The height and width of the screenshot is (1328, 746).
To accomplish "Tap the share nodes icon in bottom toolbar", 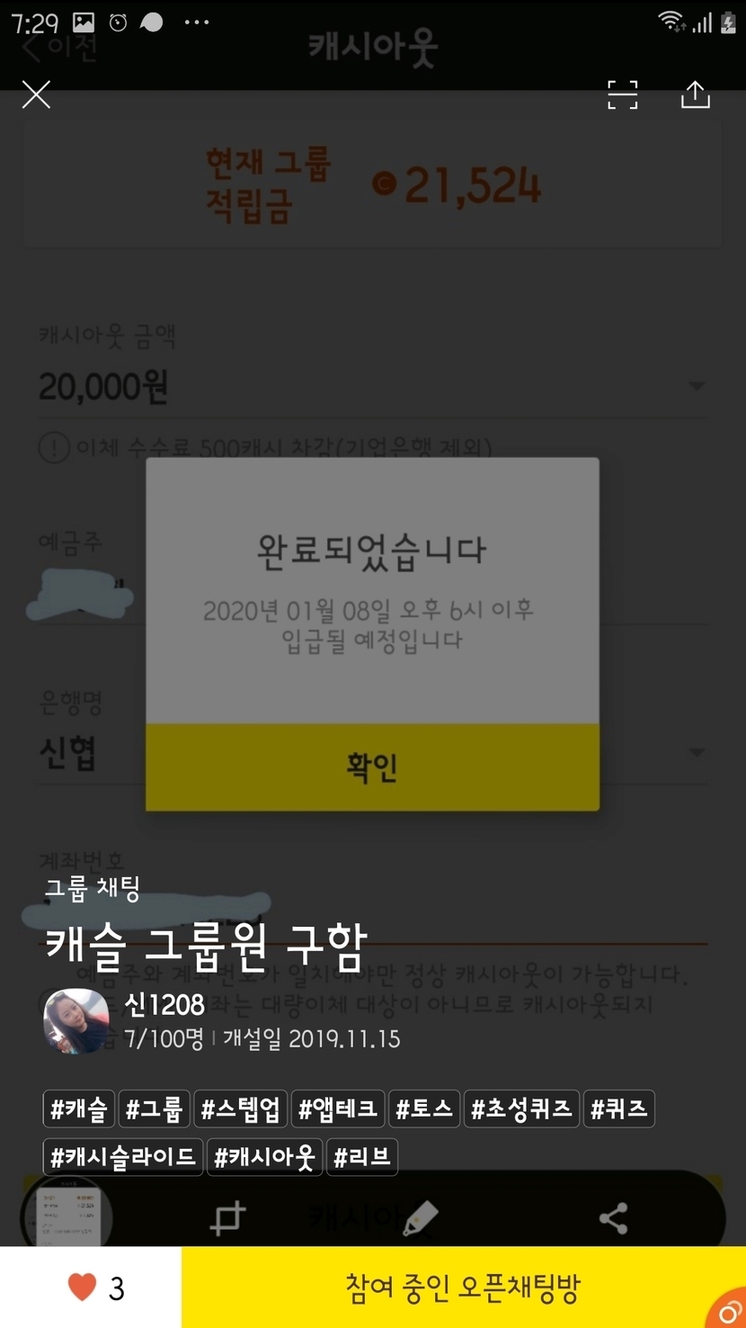I will [613, 1218].
